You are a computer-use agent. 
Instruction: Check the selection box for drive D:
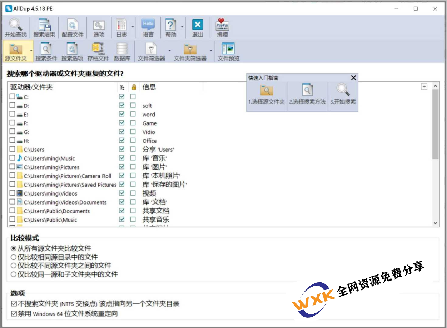(x=13, y=105)
